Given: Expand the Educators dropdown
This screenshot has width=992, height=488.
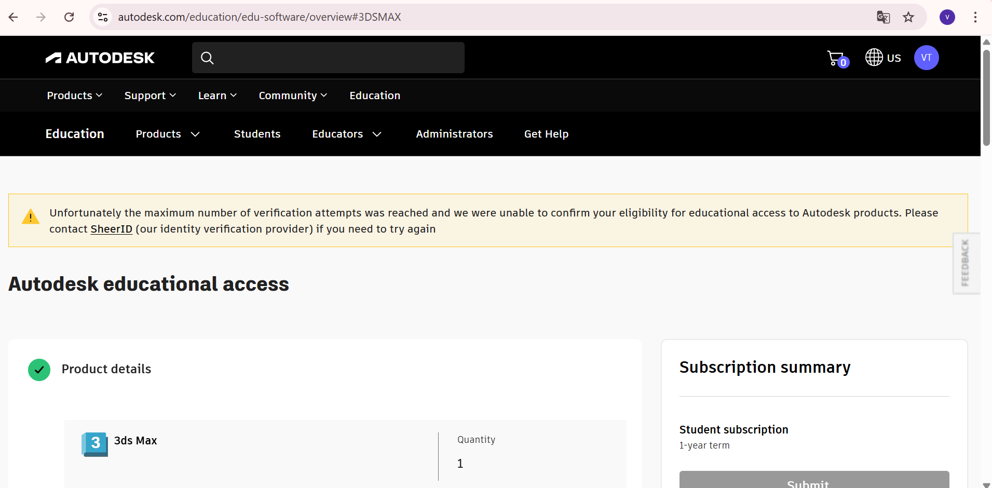Looking at the screenshot, I should pyautogui.click(x=347, y=134).
